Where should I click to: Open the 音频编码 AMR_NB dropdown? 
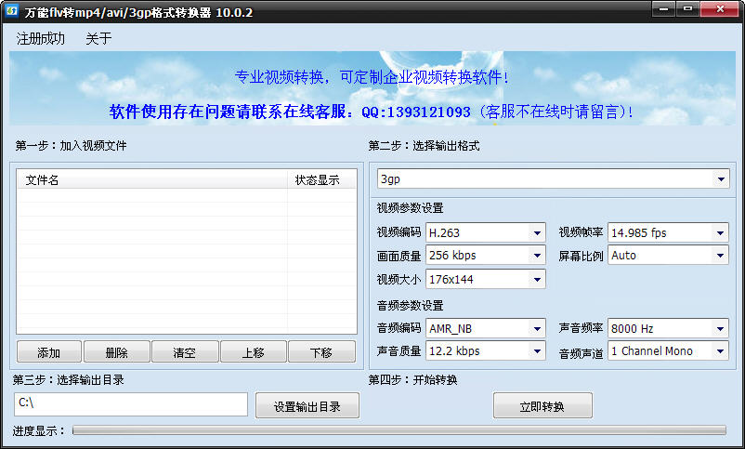[485, 328]
